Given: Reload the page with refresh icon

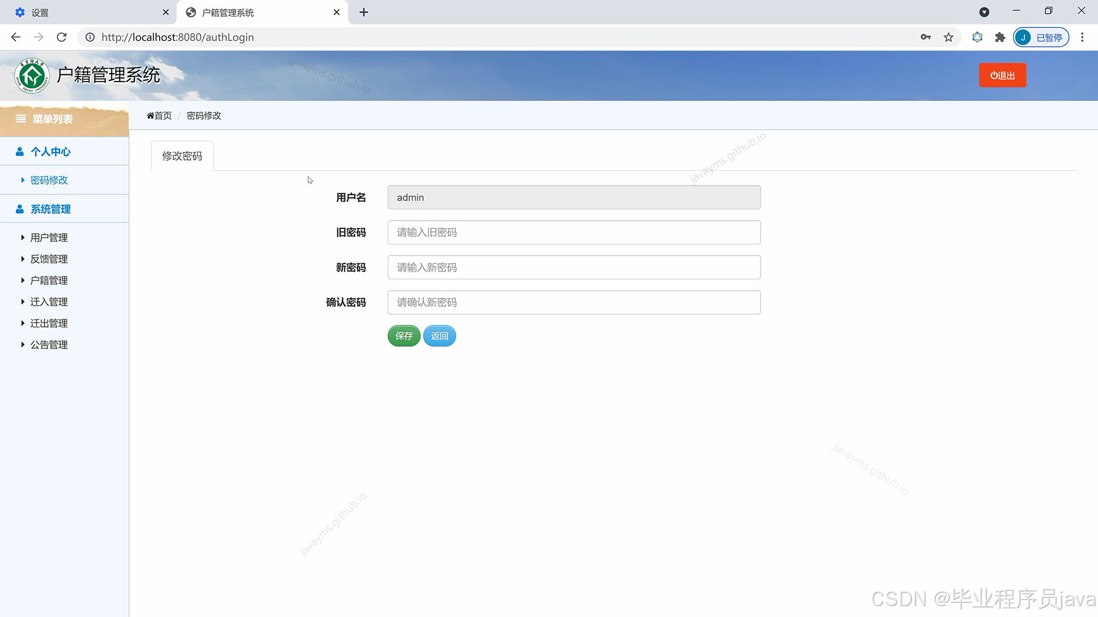Looking at the screenshot, I should (62, 37).
